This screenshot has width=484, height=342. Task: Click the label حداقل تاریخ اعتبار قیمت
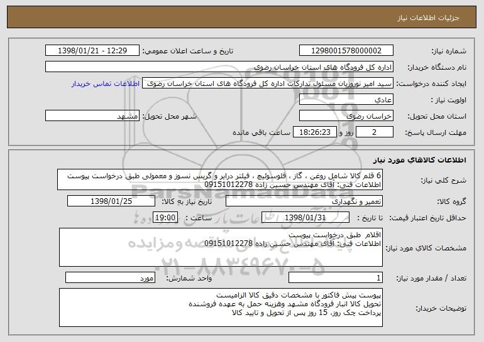(427, 218)
